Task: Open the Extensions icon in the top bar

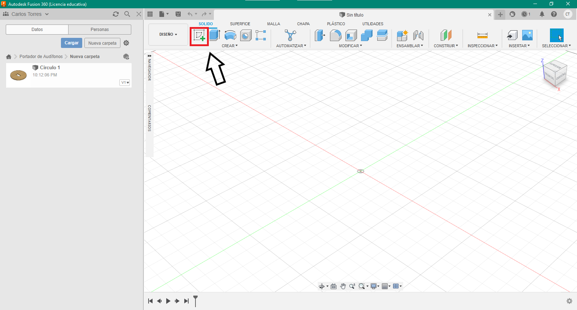Action: point(512,14)
